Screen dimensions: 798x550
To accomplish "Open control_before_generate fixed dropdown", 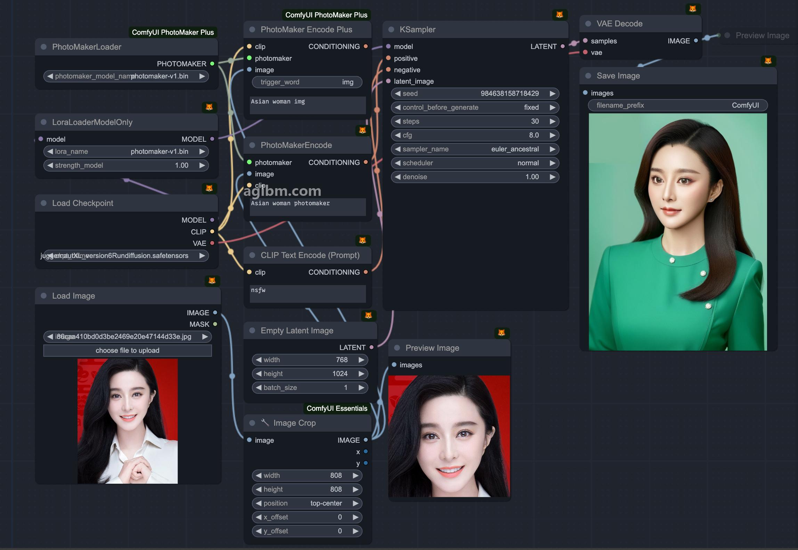I will [x=475, y=107].
